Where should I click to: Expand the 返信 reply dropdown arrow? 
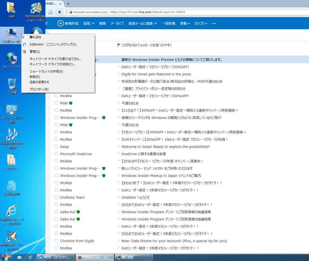[93, 24]
